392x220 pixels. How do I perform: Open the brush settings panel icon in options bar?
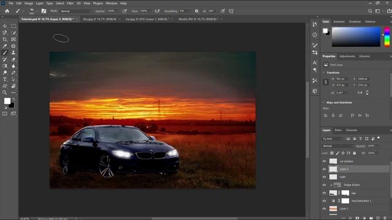[x=43, y=11]
